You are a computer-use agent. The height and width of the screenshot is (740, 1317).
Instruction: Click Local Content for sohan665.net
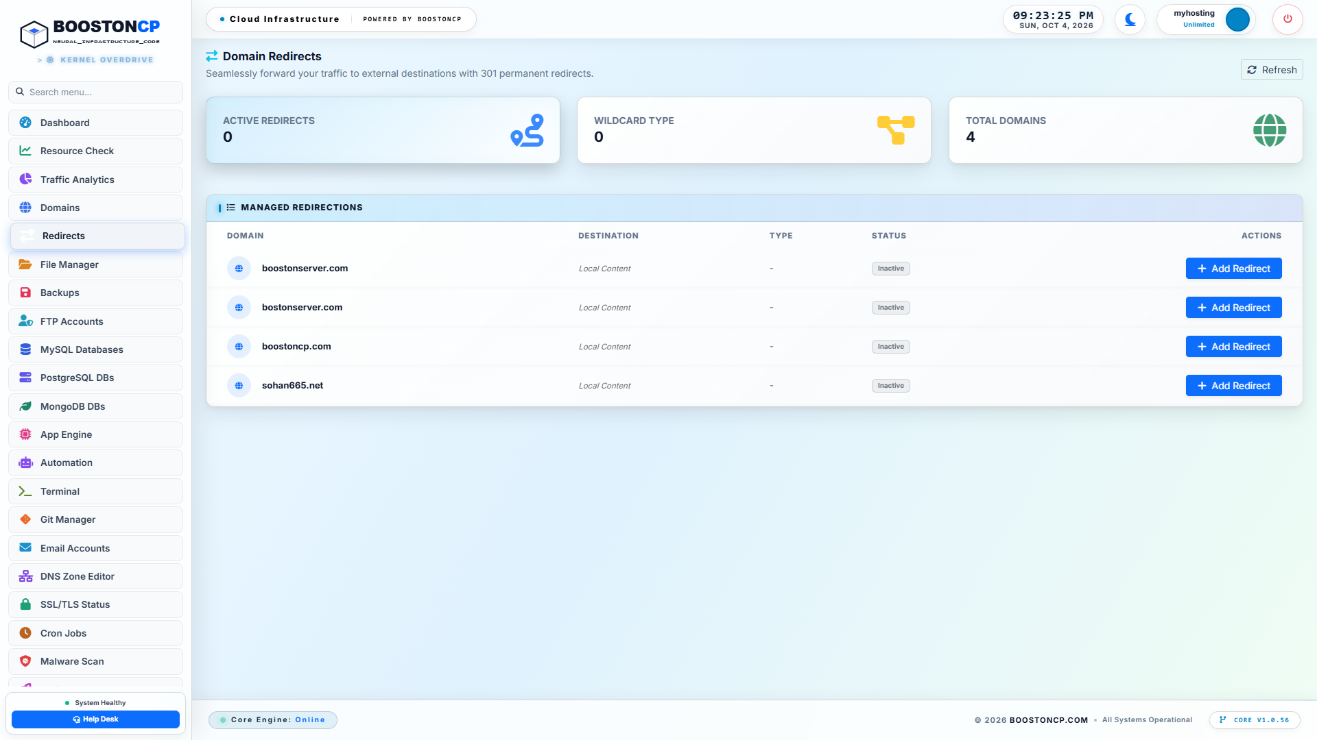(604, 386)
